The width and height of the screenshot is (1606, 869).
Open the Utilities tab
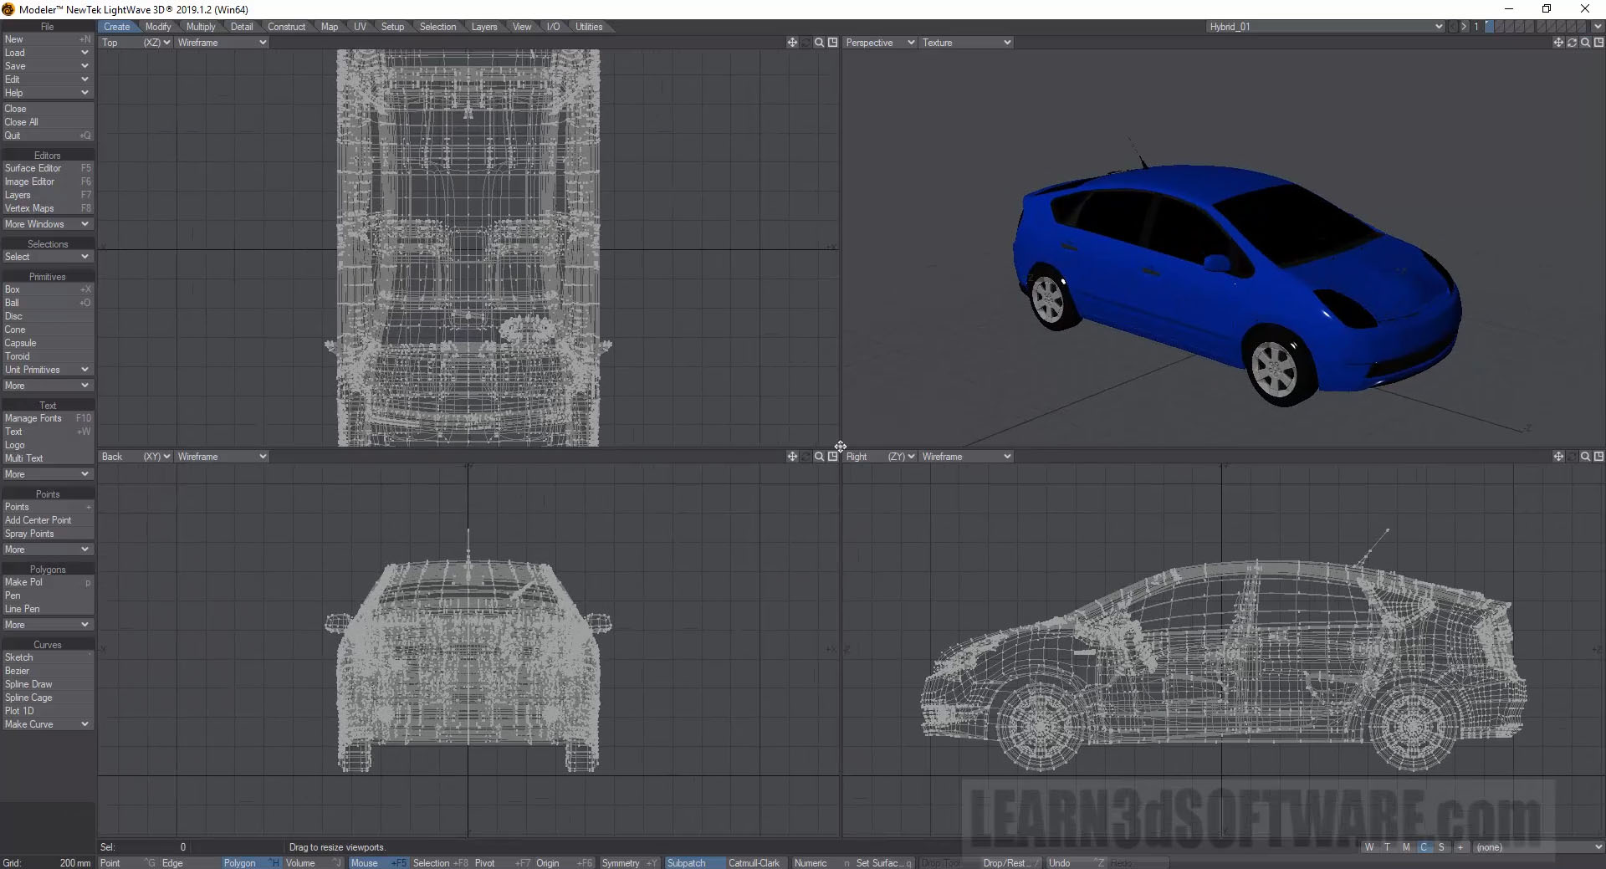[x=588, y=27]
